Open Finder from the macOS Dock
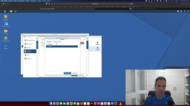Screen dimensions: 190x106 tap(51, 103)
